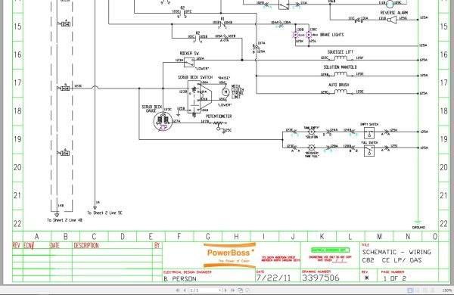
Task: Click the POTENTIOMETER label
Action: pos(219,116)
